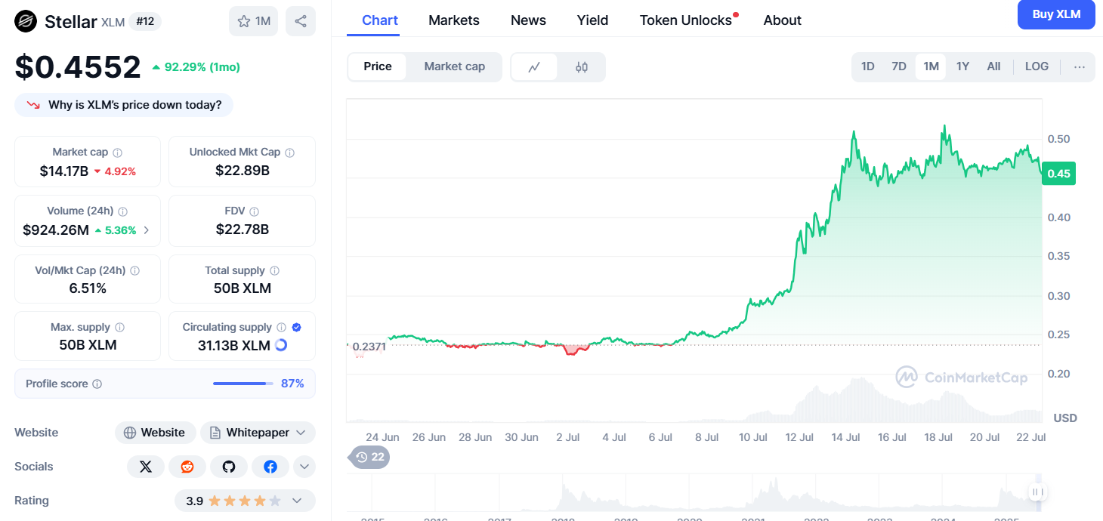The height and width of the screenshot is (521, 1103).
Task: Click the Vol/Mkt Cap info icon
Action: (x=134, y=270)
